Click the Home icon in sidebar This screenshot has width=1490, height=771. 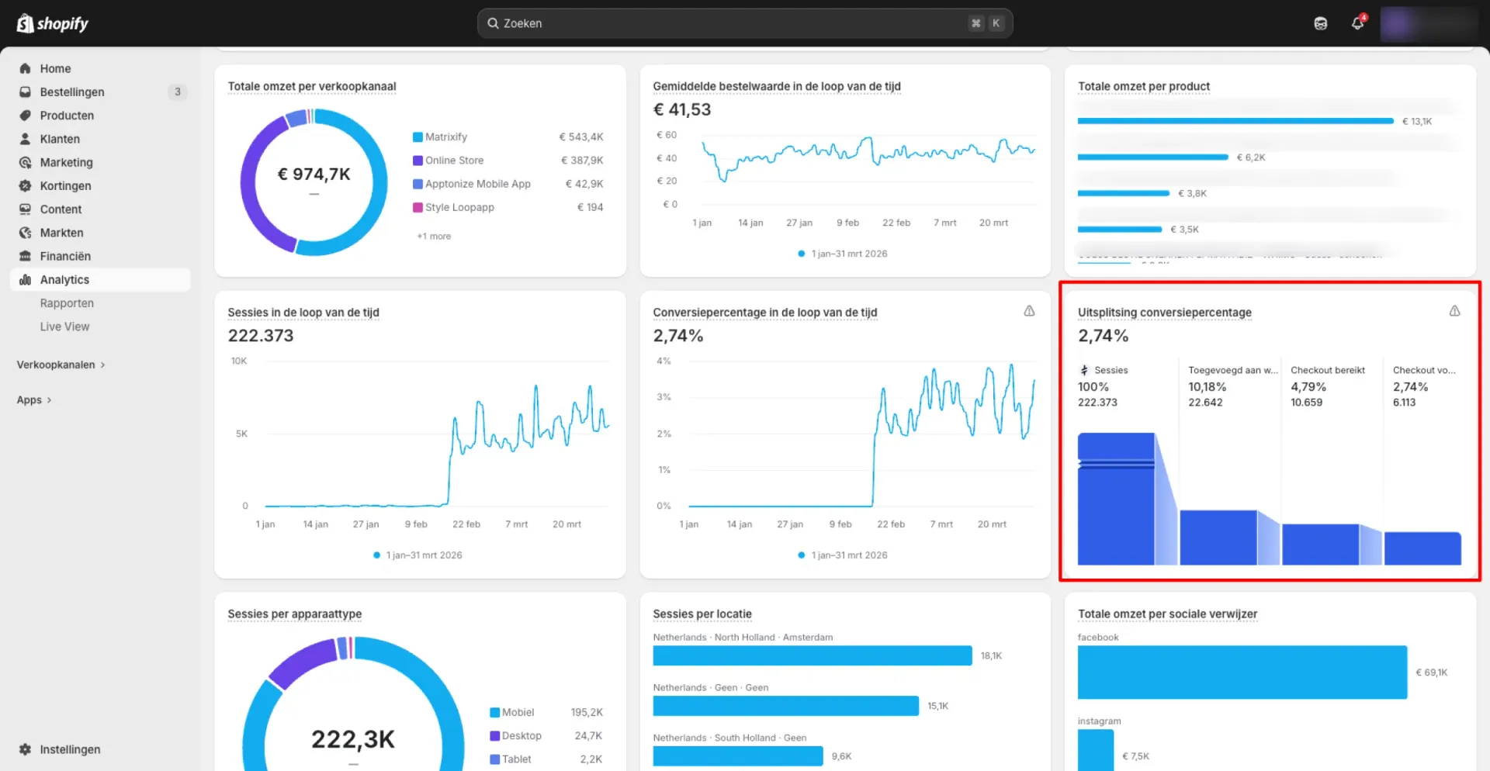click(x=25, y=68)
